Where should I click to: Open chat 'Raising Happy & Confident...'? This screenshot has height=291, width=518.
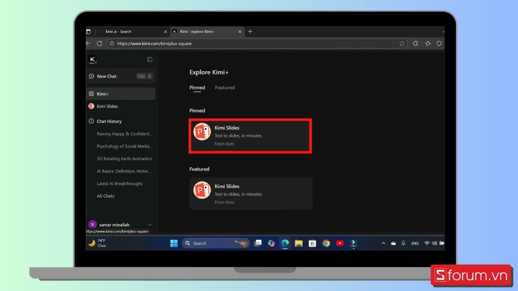point(124,134)
